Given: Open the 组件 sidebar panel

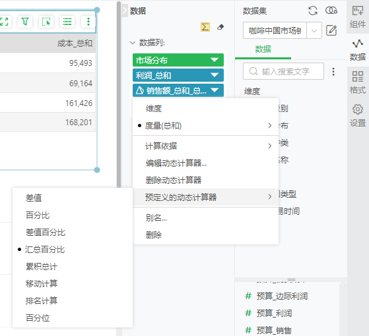Looking at the screenshot, I should click(358, 17).
